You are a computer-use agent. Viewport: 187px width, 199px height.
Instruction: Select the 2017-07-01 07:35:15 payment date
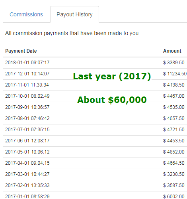coord(27,130)
